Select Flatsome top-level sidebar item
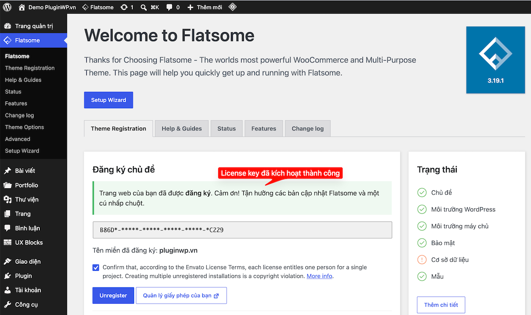This screenshot has width=531, height=315. click(33, 40)
